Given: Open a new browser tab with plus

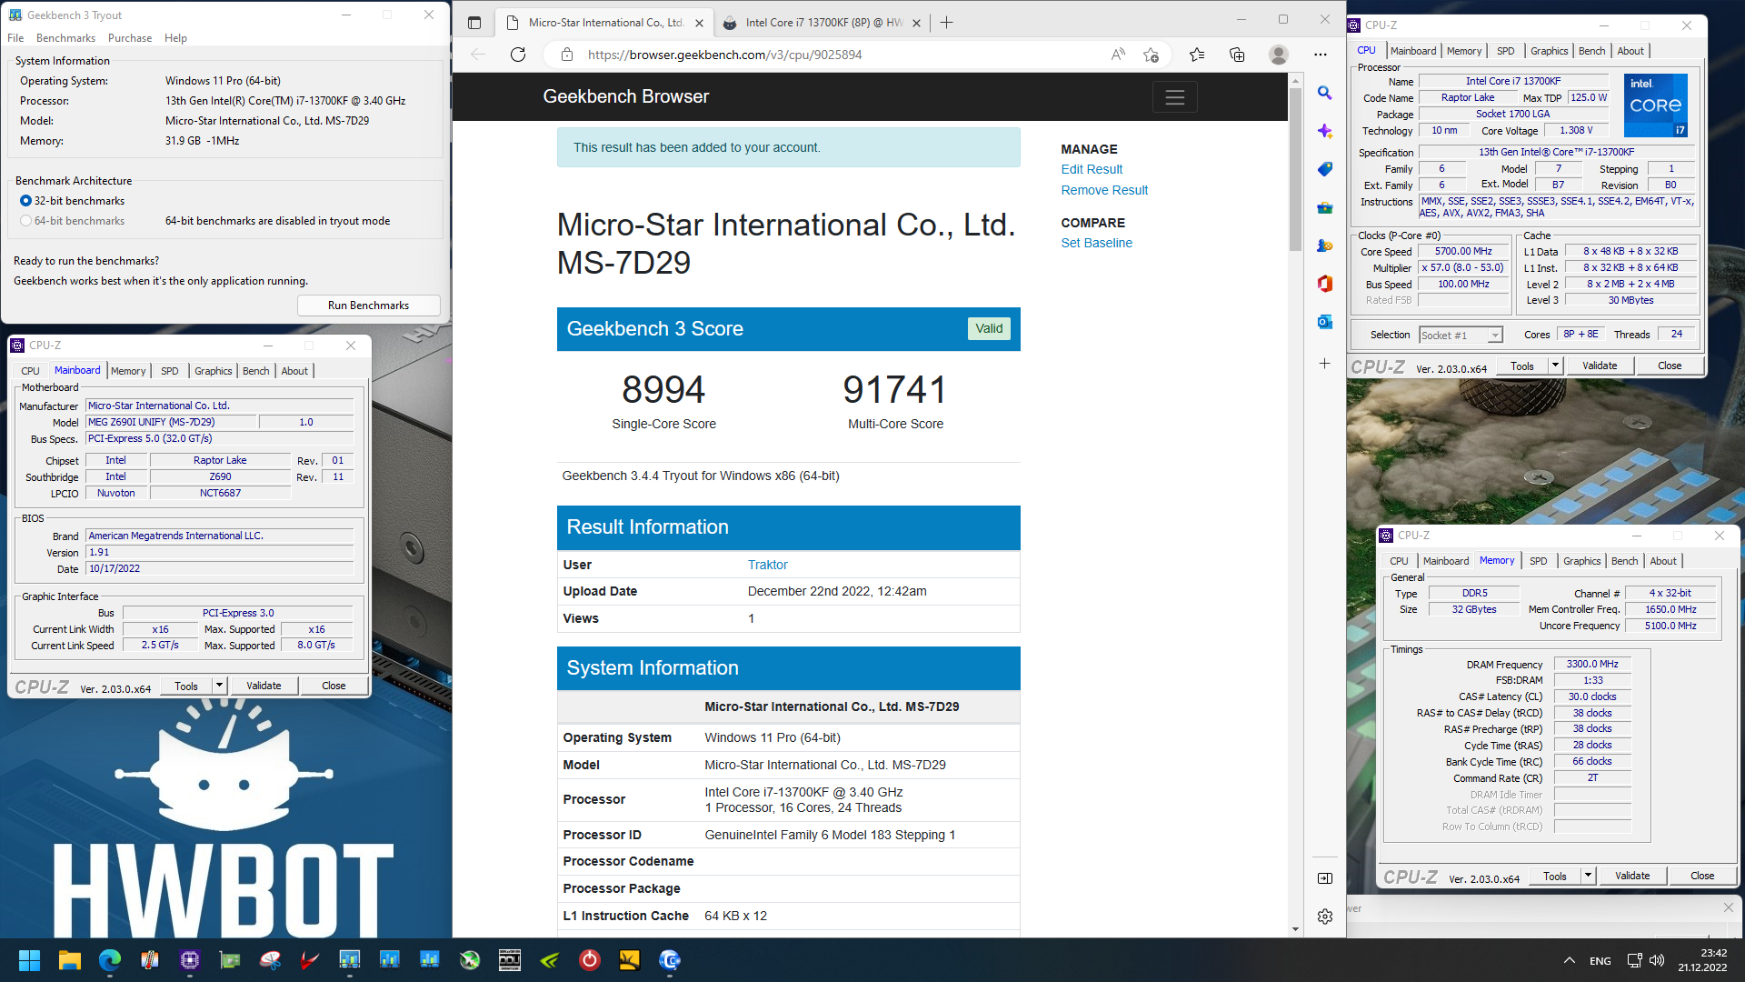Looking at the screenshot, I should click(x=946, y=23).
